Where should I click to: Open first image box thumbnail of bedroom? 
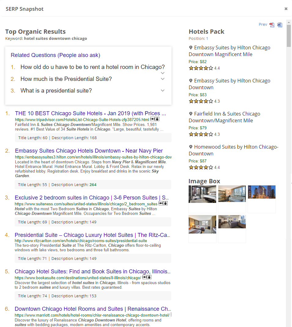tap(202, 194)
